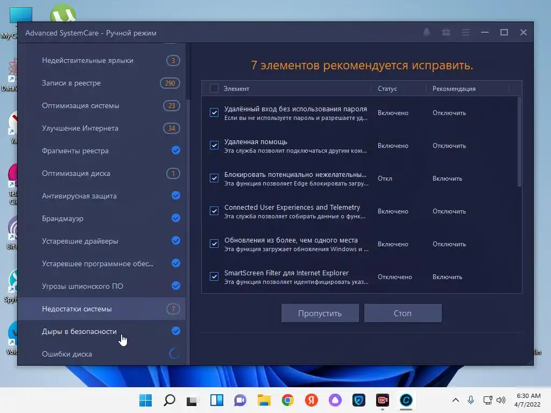The image size is (551, 413).
Task: Click the Стоп button
Action: click(402, 313)
